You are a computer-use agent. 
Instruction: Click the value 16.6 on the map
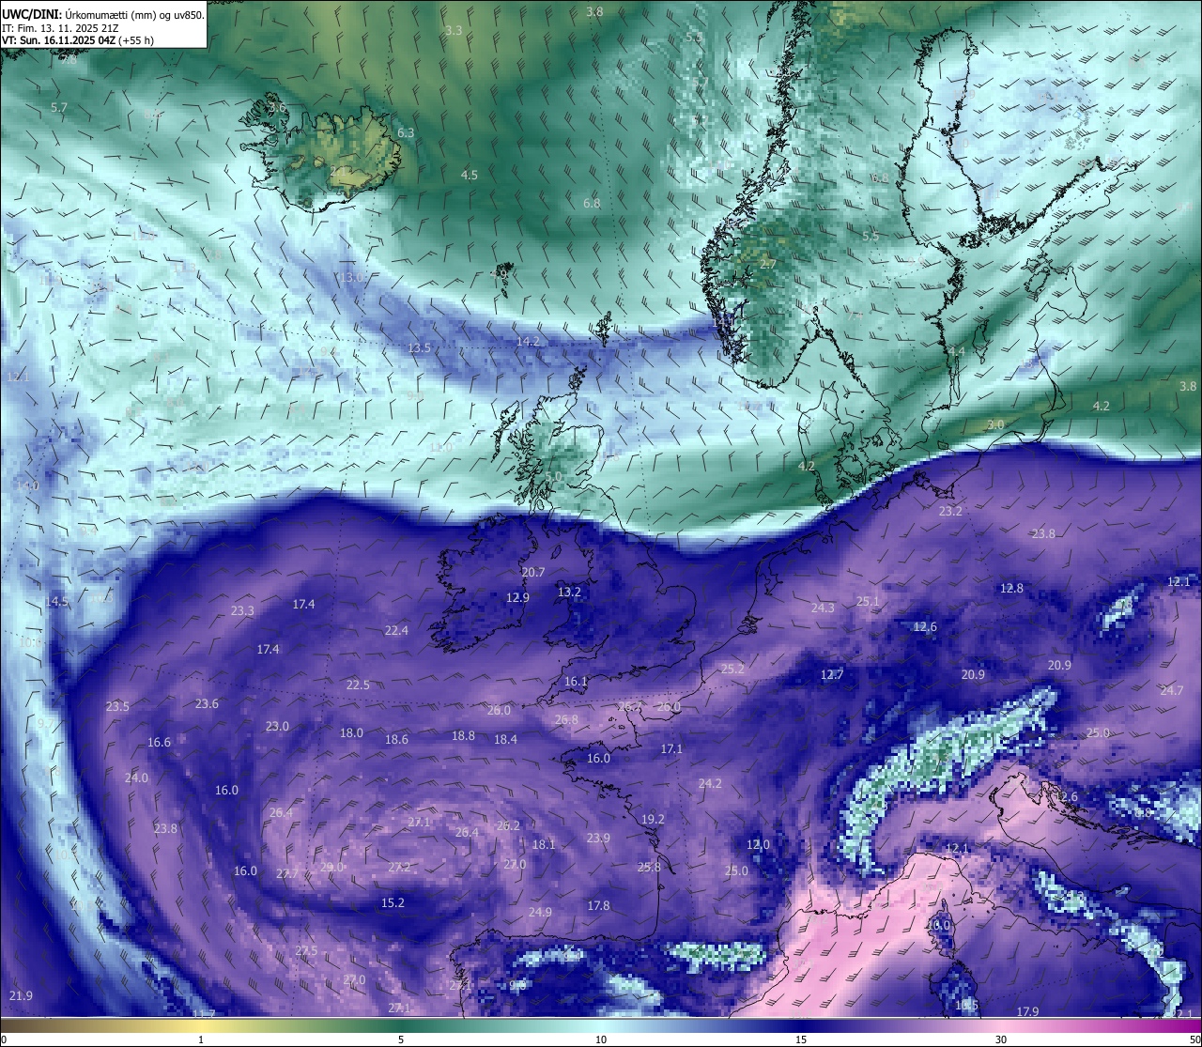(x=160, y=742)
